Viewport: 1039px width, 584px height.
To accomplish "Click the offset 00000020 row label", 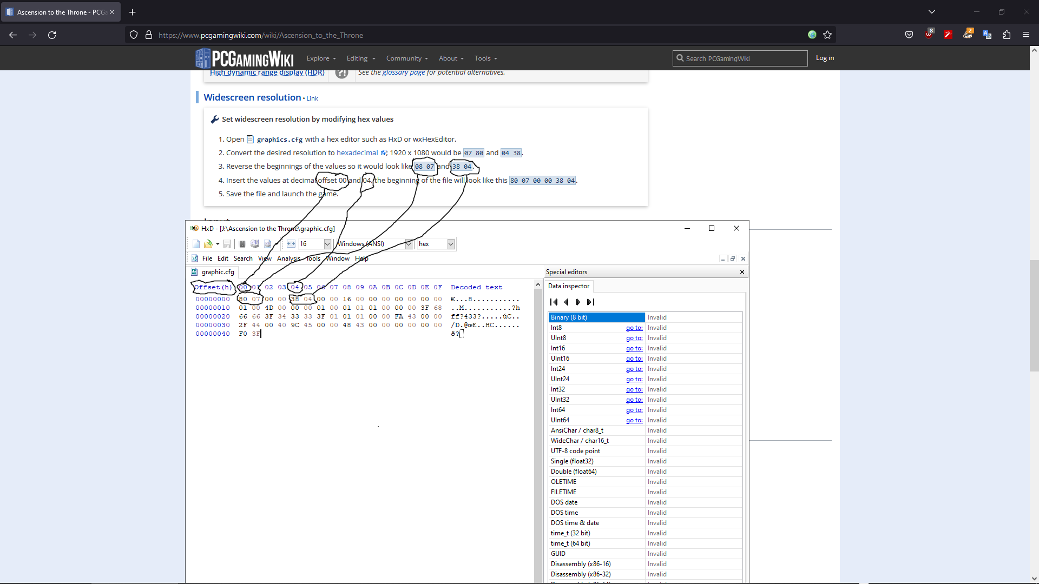I will (x=213, y=317).
